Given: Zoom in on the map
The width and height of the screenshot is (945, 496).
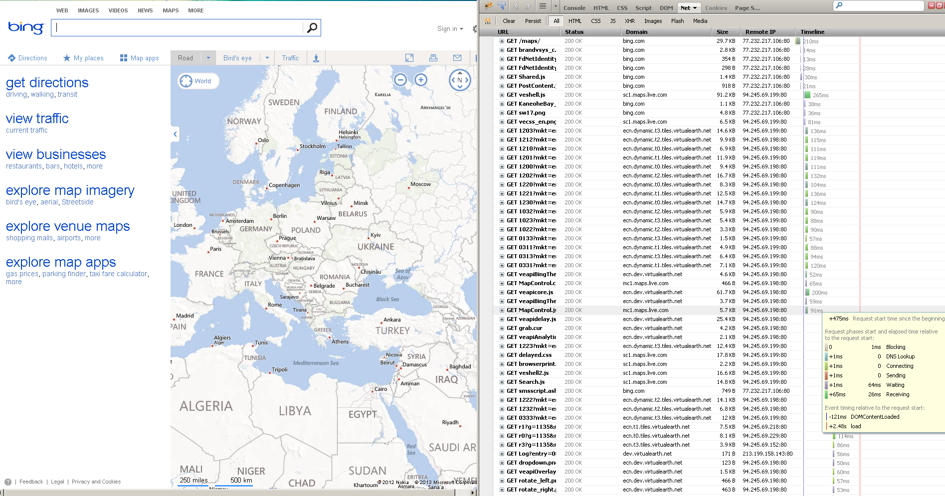Looking at the screenshot, I should coord(421,80).
